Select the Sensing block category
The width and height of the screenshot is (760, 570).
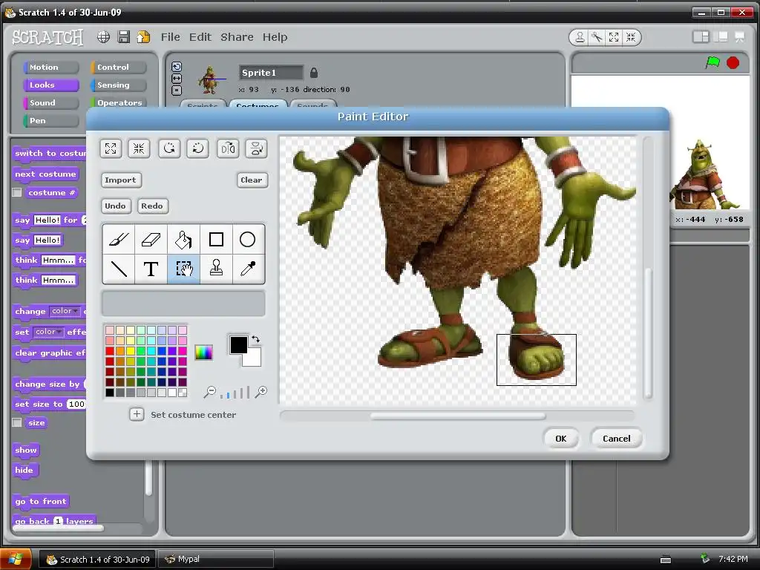(118, 85)
